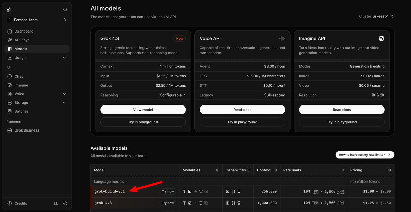Click the grok-4.3 model name in table
411x212 pixels.
pyautogui.click(x=103, y=203)
